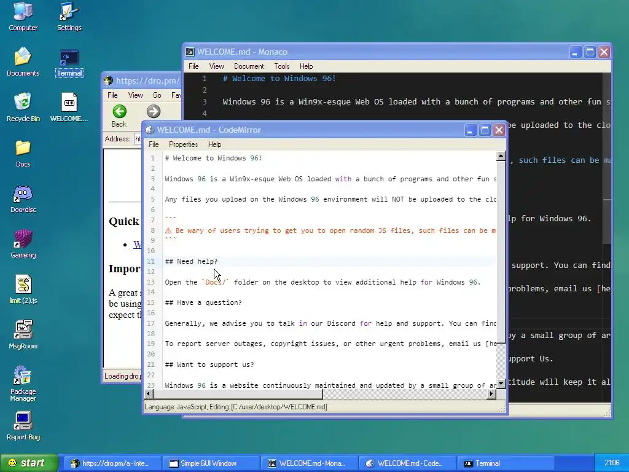629x472 pixels.
Task: Click the red 'Be wary of users' warning line
Action: coord(330,230)
